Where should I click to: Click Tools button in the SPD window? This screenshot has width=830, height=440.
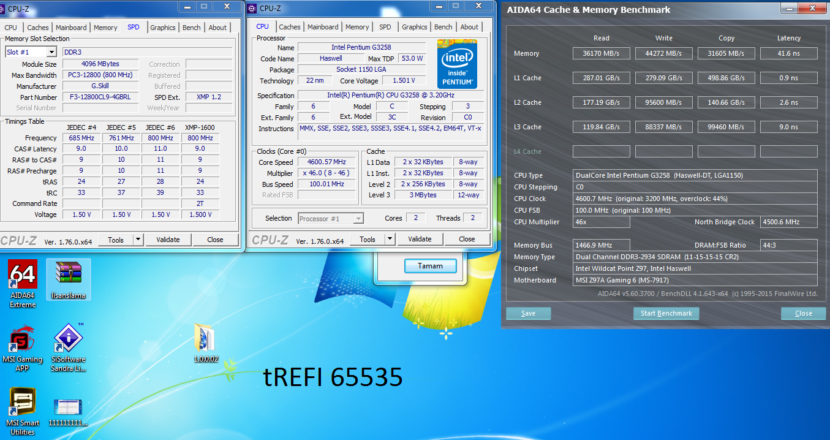point(116,240)
